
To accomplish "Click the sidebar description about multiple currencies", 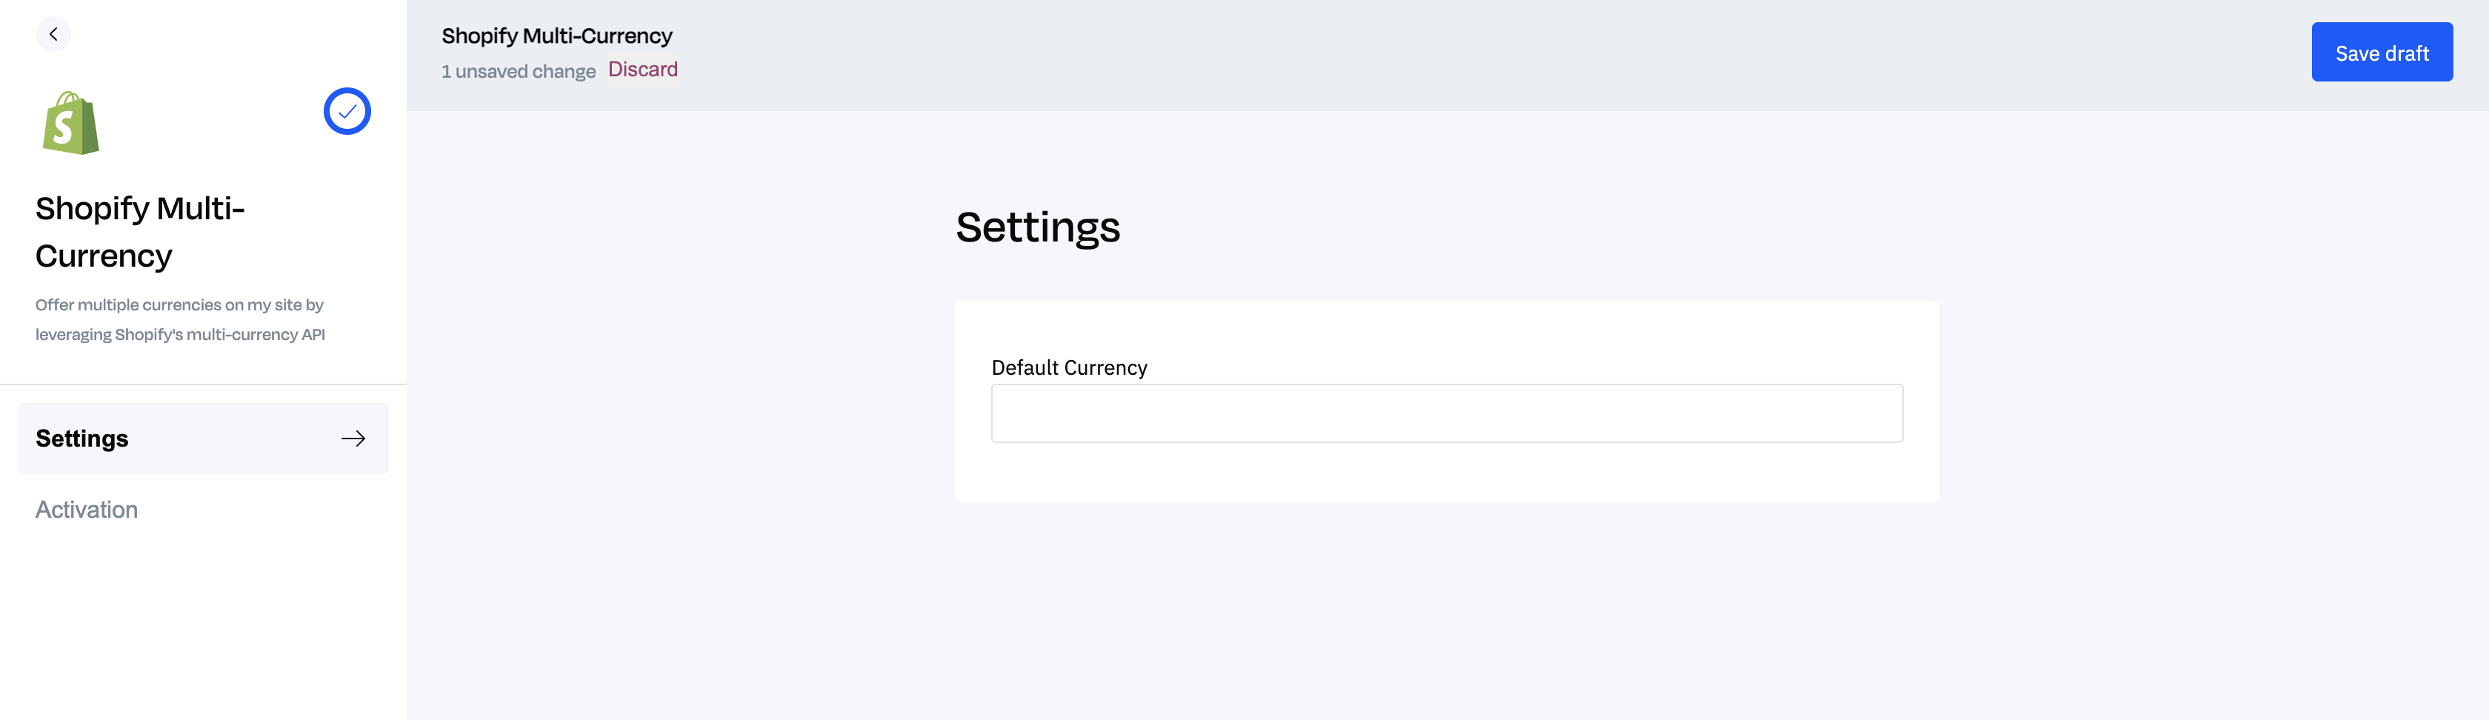I will (180, 319).
